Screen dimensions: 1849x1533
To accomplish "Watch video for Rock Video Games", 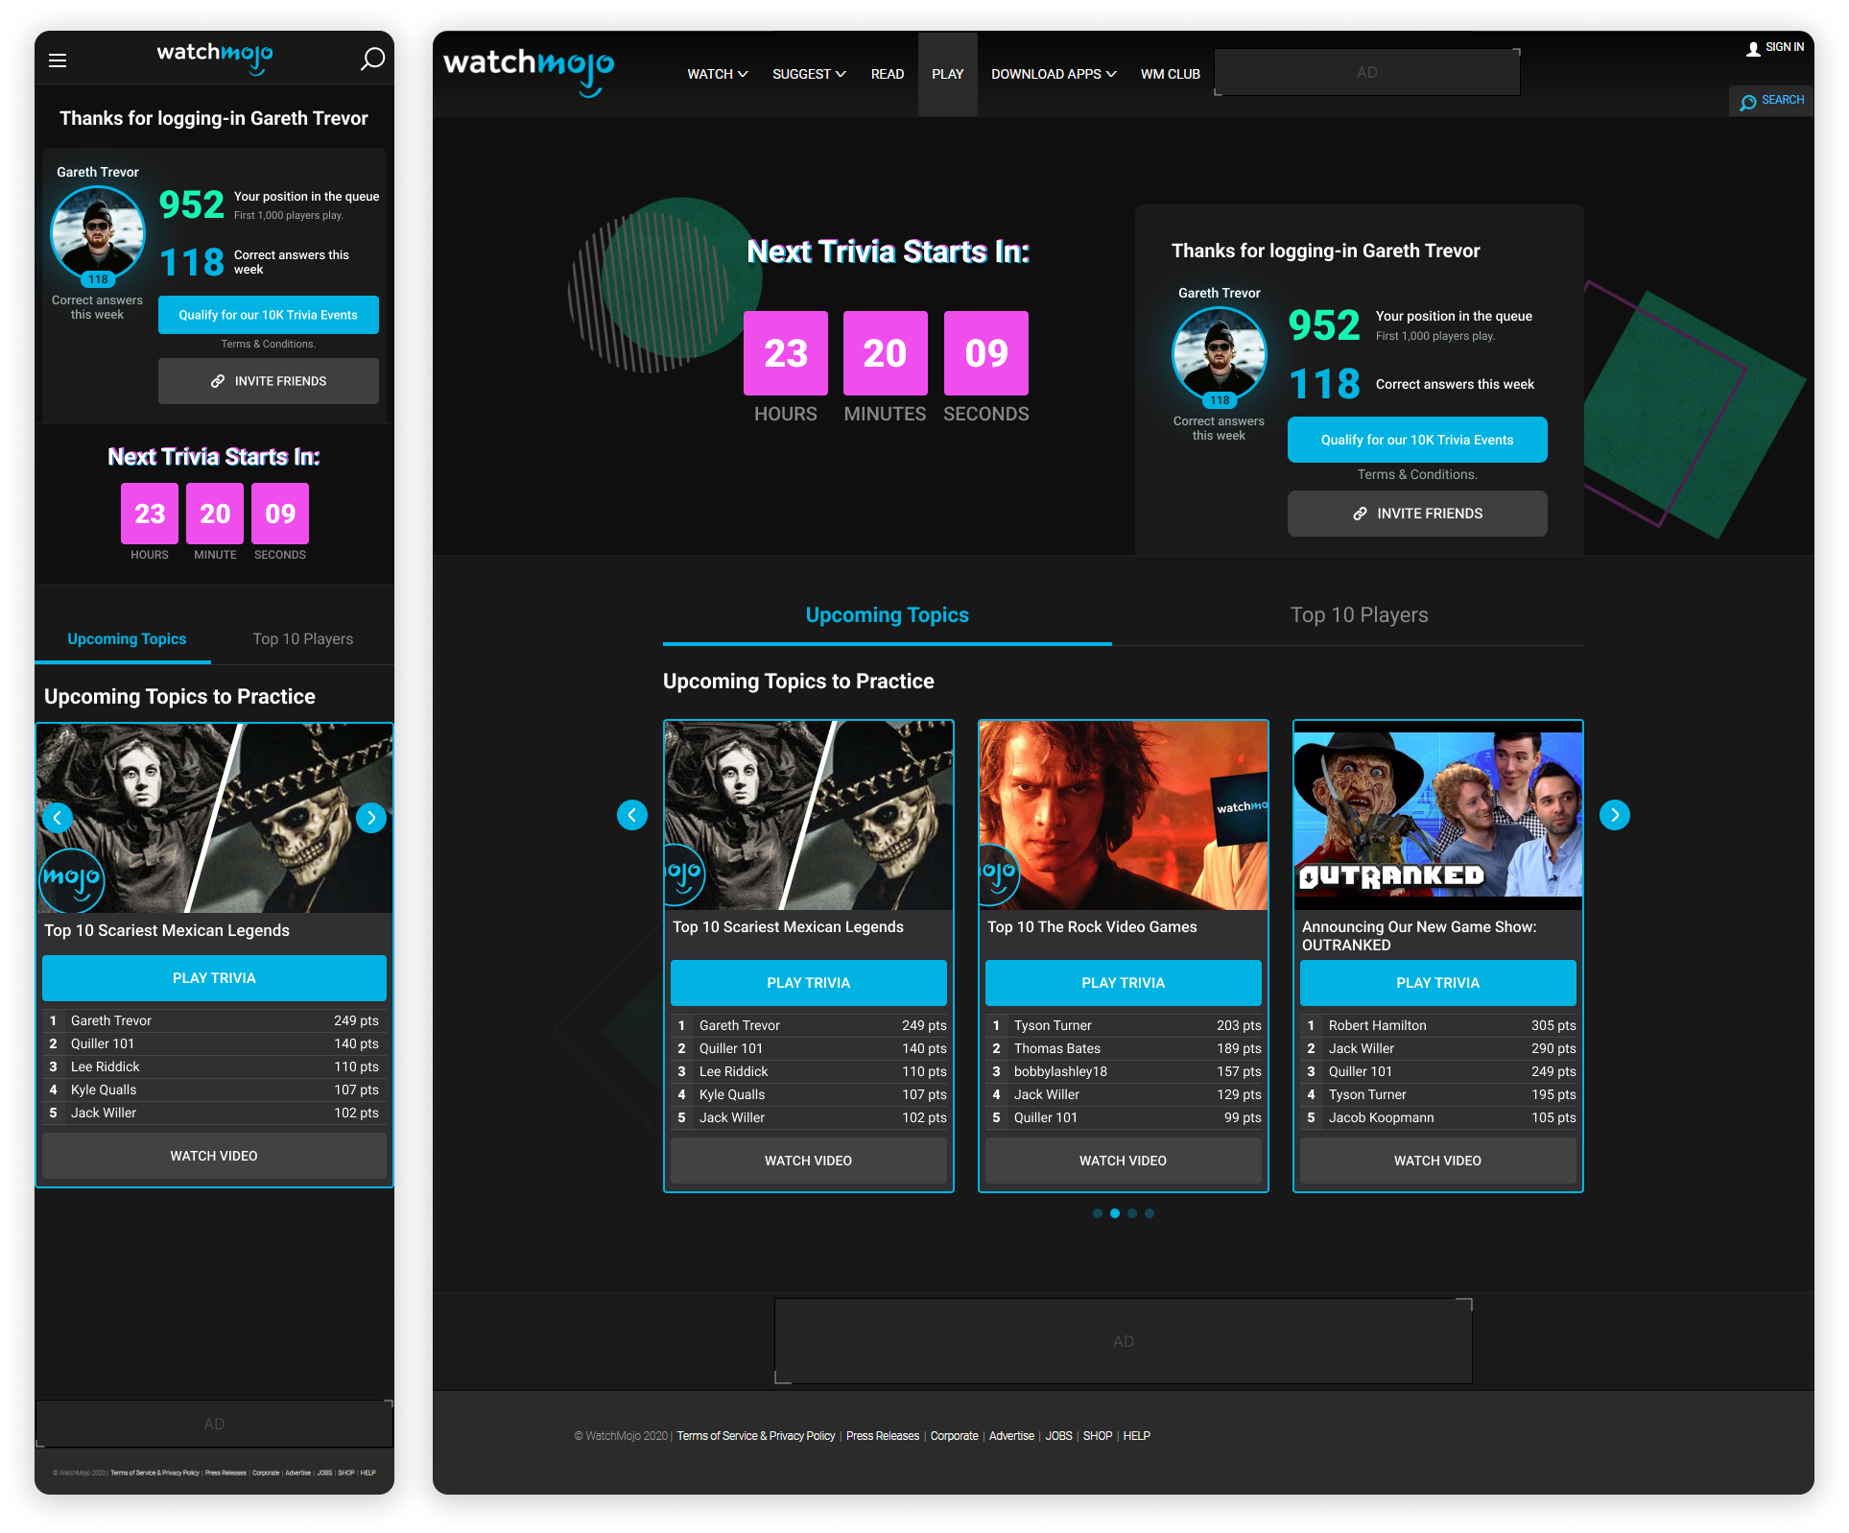I will pyautogui.click(x=1124, y=1161).
